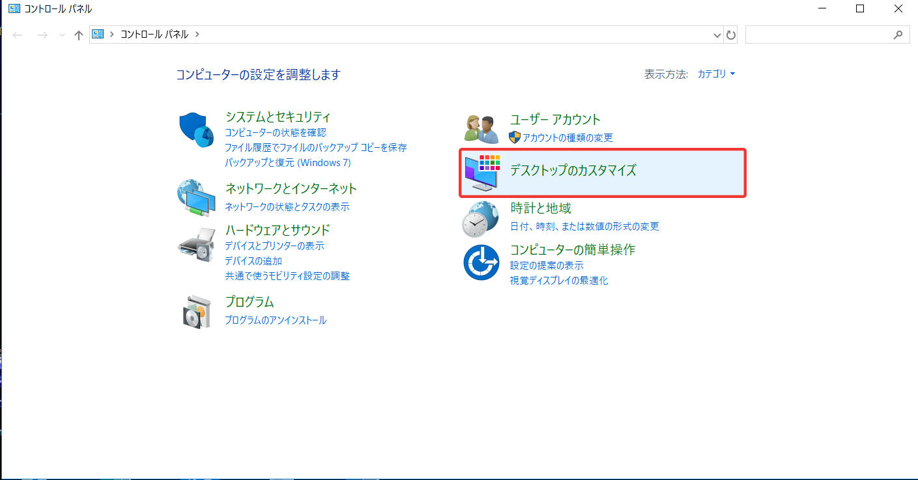Screen dimensions: 918x480
Task: Click the User Accounts people icon
Action: coord(481,128)
